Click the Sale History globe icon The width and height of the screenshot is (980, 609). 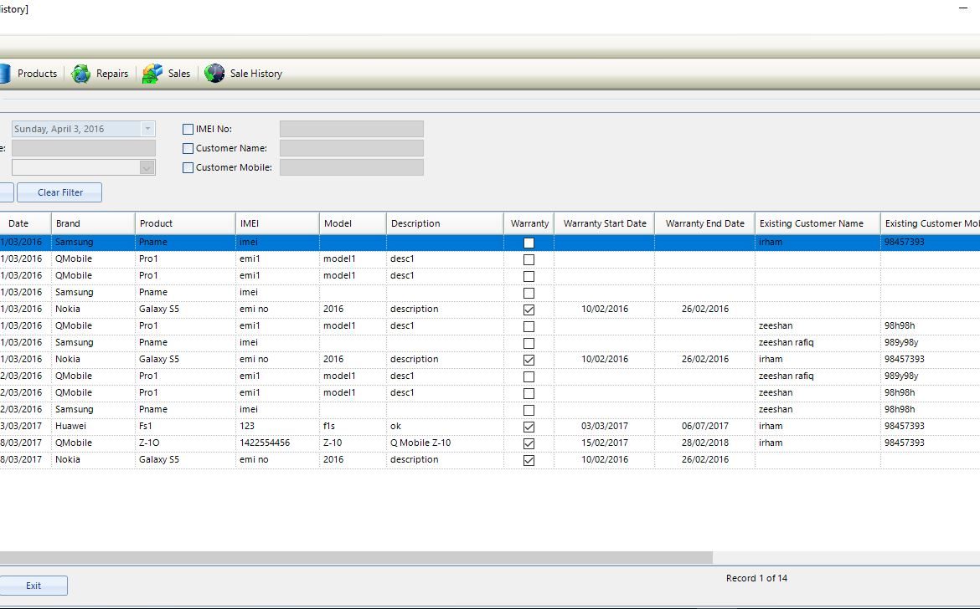coord(214,74)
